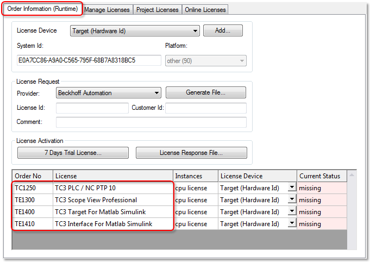Image resolution: width=370 pixels, height=262 pixels.
Task: Open the Platform other (90) dropdown
Action: [x=206, y=61]
